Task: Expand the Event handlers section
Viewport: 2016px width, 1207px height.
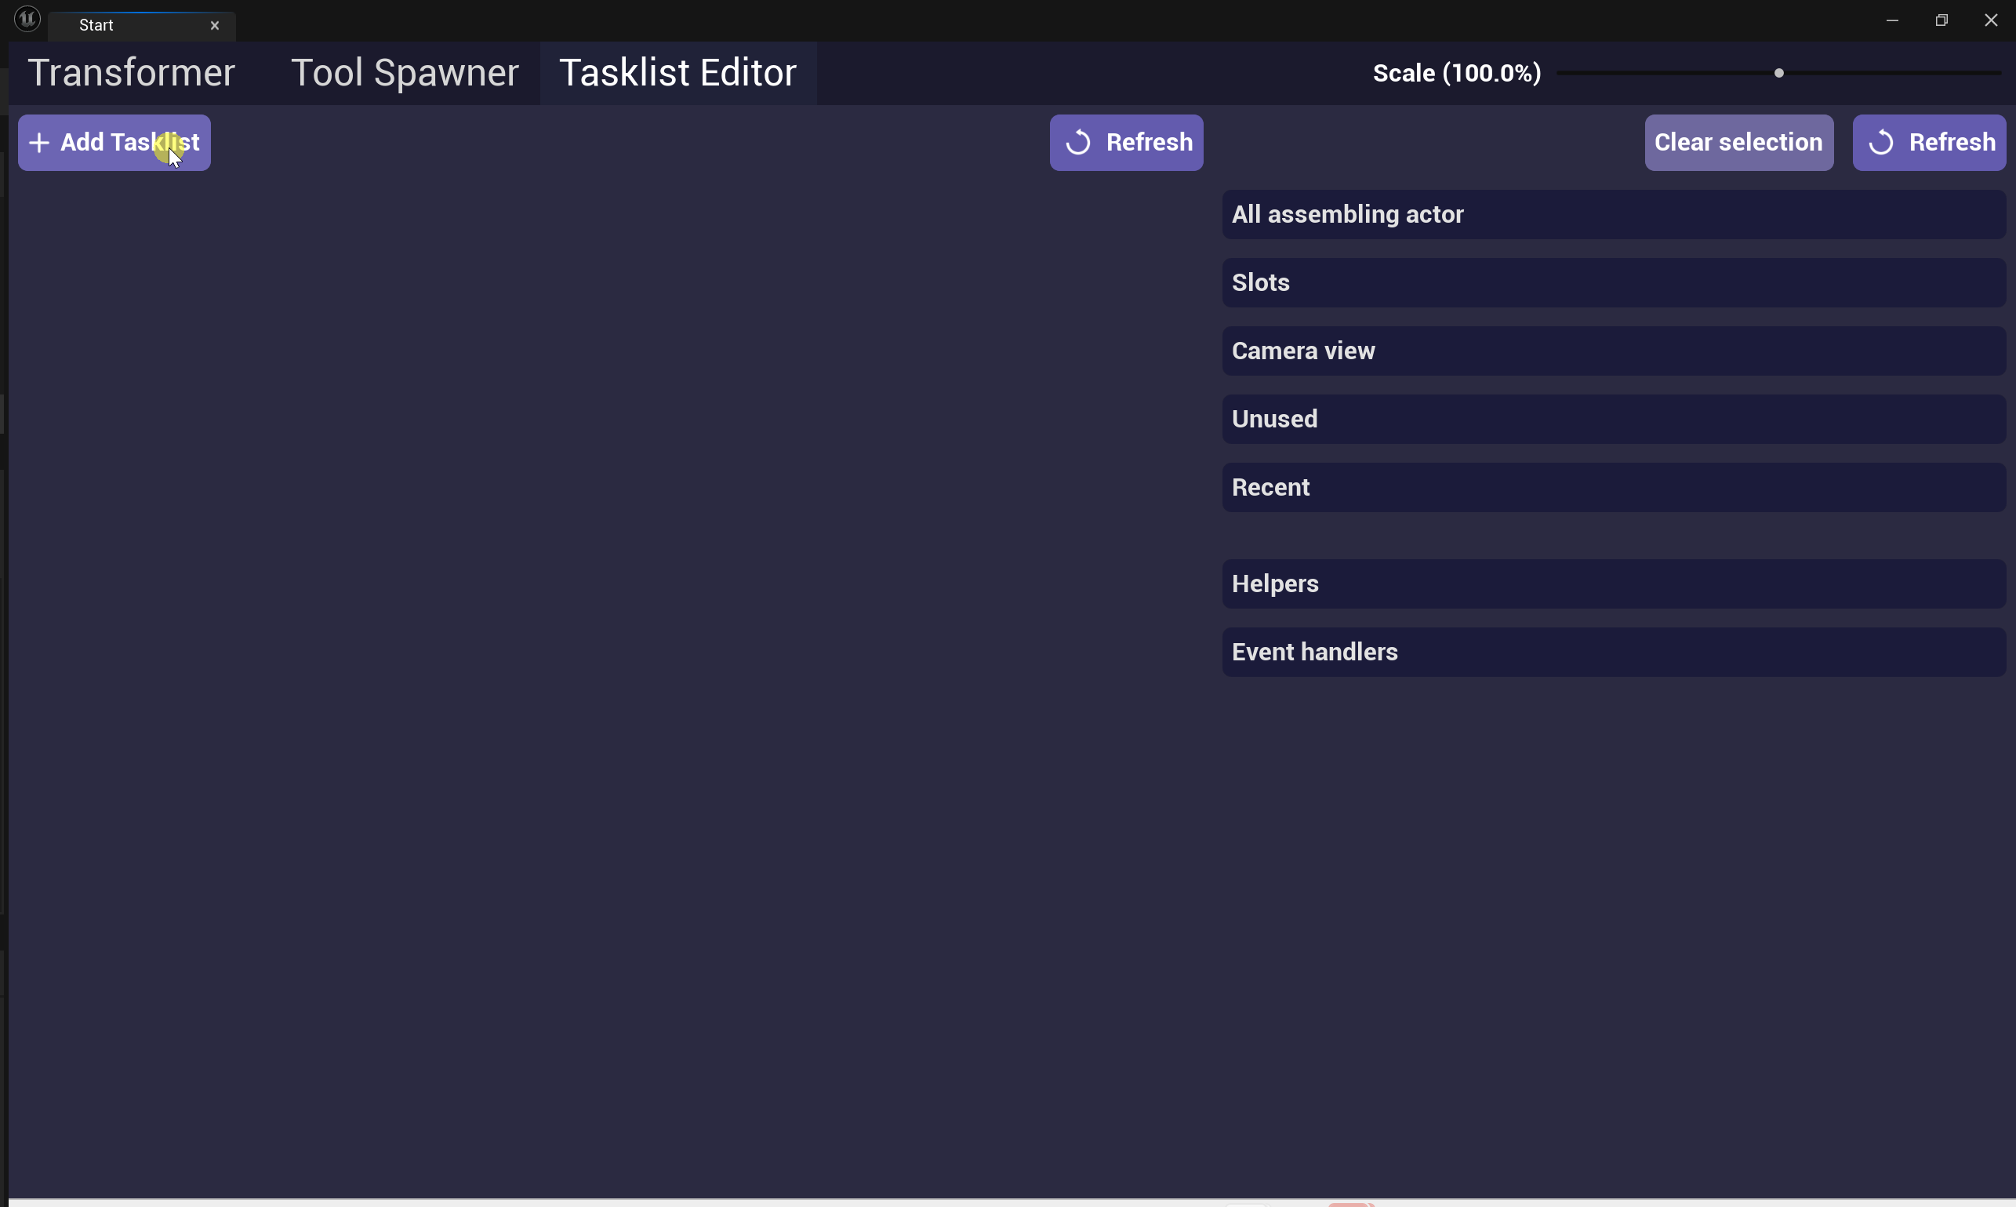Action: pyautogui.click(x=1613, y=653)
